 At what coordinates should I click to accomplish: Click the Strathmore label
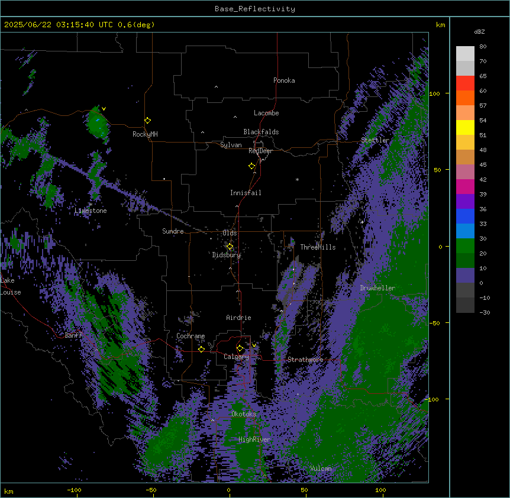pyautogui.click(x=305, y=360)
